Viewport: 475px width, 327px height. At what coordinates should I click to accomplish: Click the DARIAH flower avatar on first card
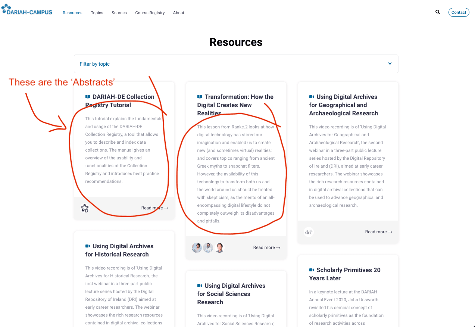85,208
